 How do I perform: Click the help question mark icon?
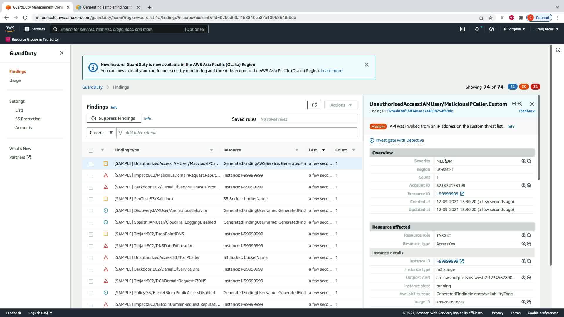[x=491, y=29]
